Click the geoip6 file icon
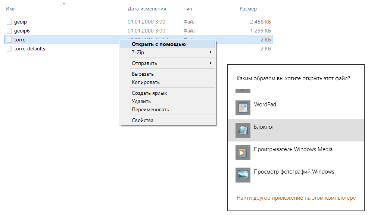 [10, 31]
